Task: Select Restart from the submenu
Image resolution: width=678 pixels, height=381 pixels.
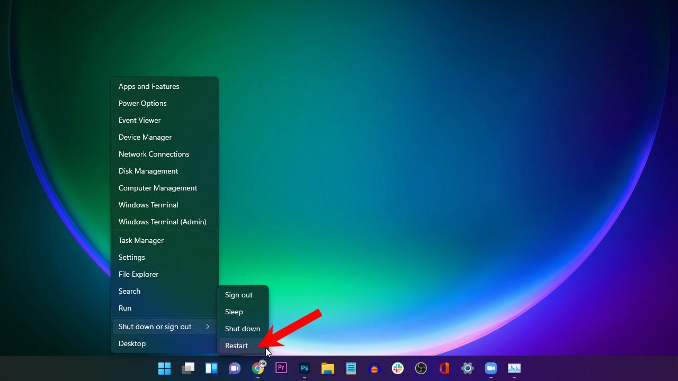Action: [236, 346]
